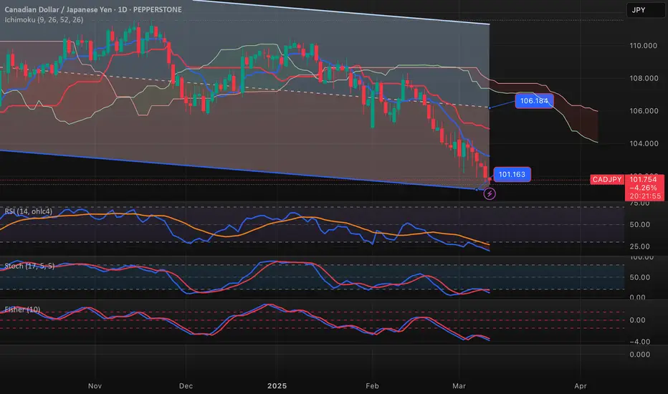Viewport: 668px width, 394px height.
Task: Click the CADJPY symbol price tag
Action: [x=606, y=179]
